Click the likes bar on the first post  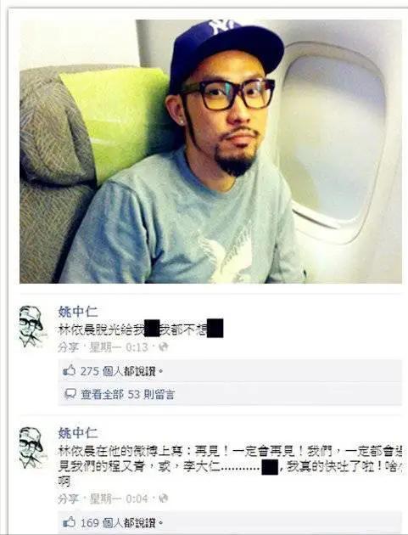[x=230, y=371]
